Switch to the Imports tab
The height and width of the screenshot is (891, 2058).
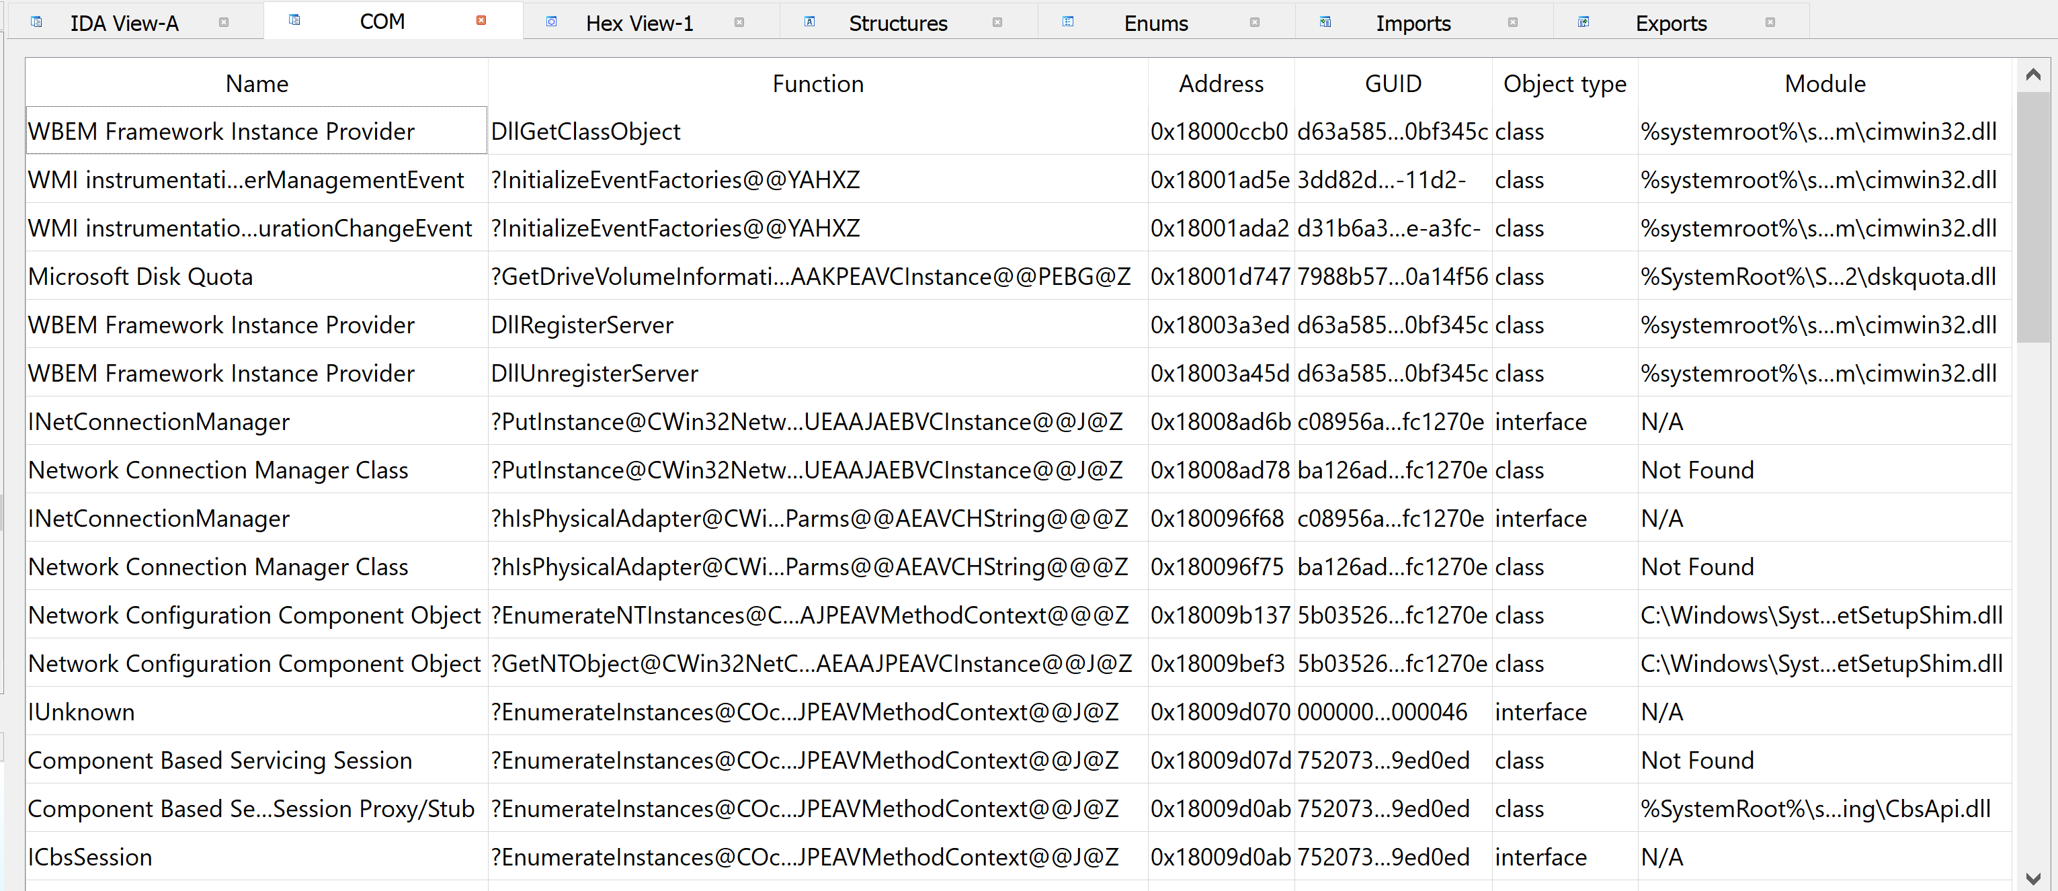click(x=1413, y=23)
